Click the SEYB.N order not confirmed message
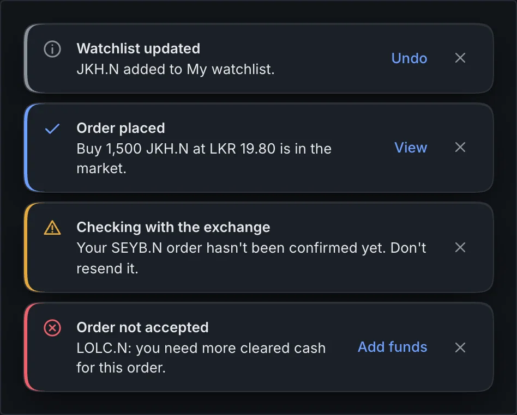Screen dimensions: 517x415 click(251, 258)
